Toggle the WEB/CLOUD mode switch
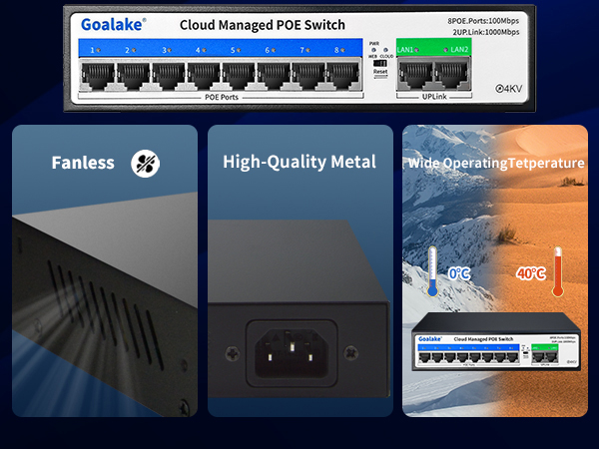This screenshot has width=599, height=449. (379, 62)
